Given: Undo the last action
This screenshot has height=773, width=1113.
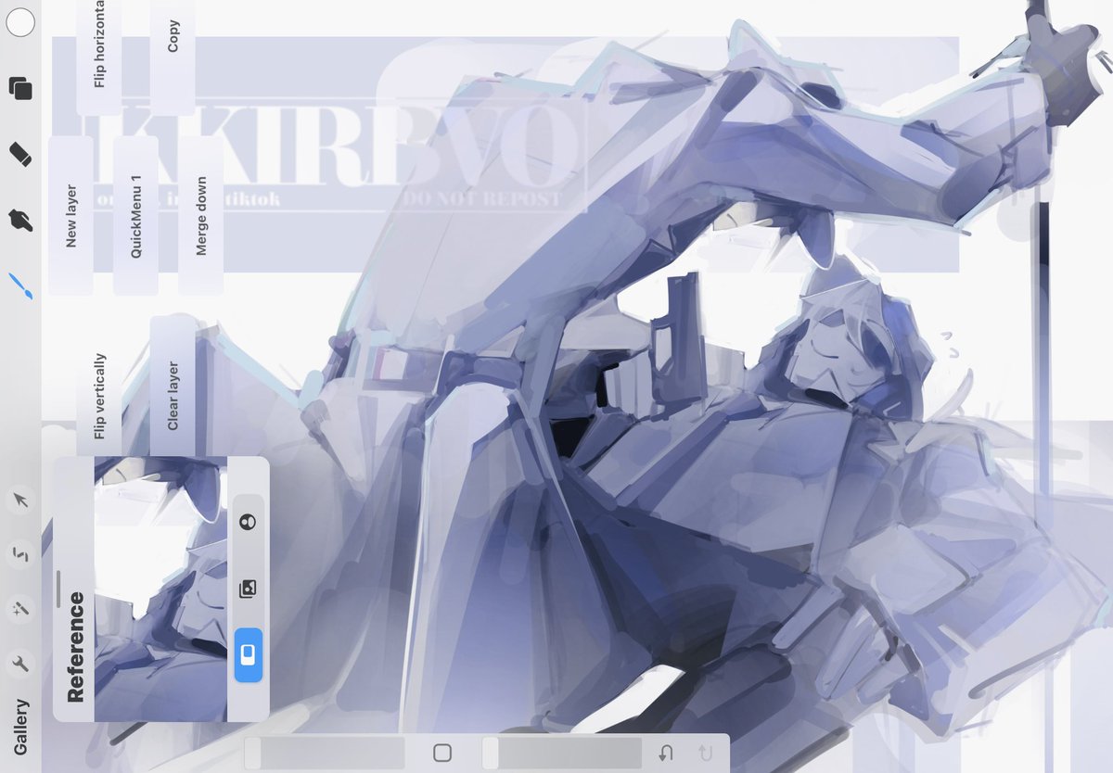Looking at the screenshot, I should pos(665,753).
